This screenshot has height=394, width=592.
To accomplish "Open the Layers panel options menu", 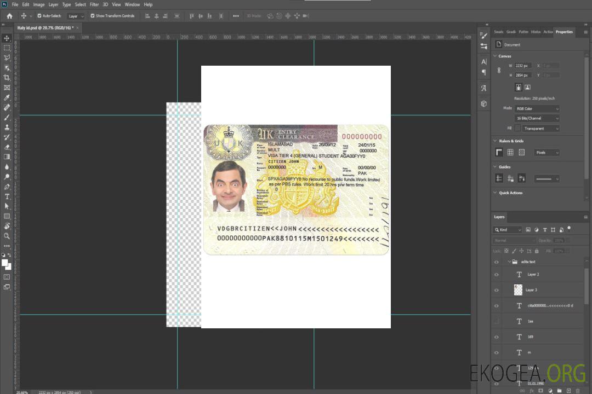I will 585,217.
